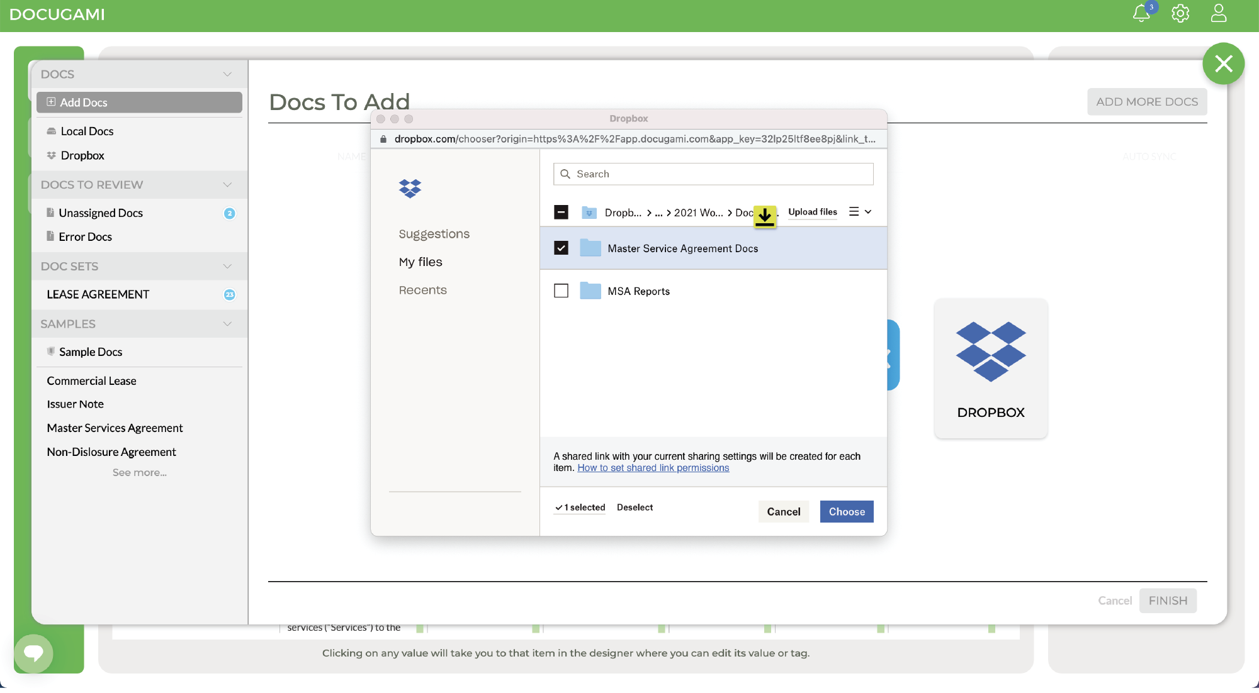The height and width of the screenshot is (693, 1259).
Task: Collapse the DOC SETS section
Action: coord(227,266)
